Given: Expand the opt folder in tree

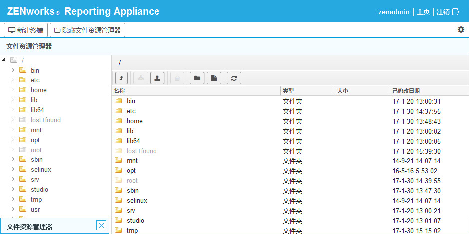Looking at the screenshot, I should (13, 140).
